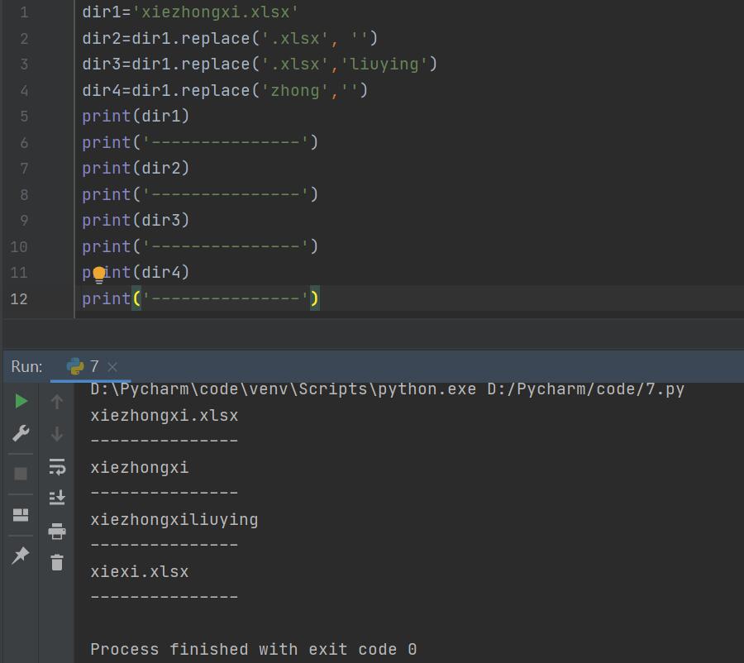
Task: Click the green Rerun button
Action: point(21,402)
